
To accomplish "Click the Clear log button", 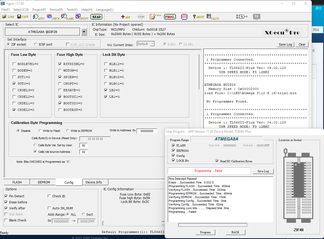I will click(302, 45).
